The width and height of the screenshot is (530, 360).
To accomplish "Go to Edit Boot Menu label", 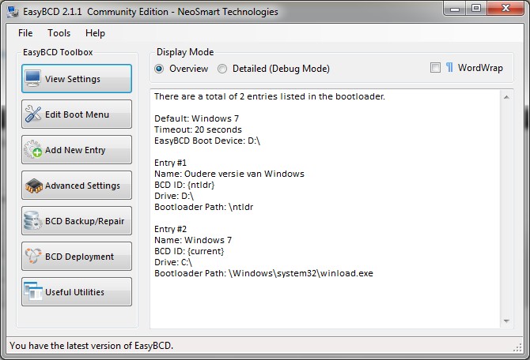I will pyautogui.click(x=77, y=114).
